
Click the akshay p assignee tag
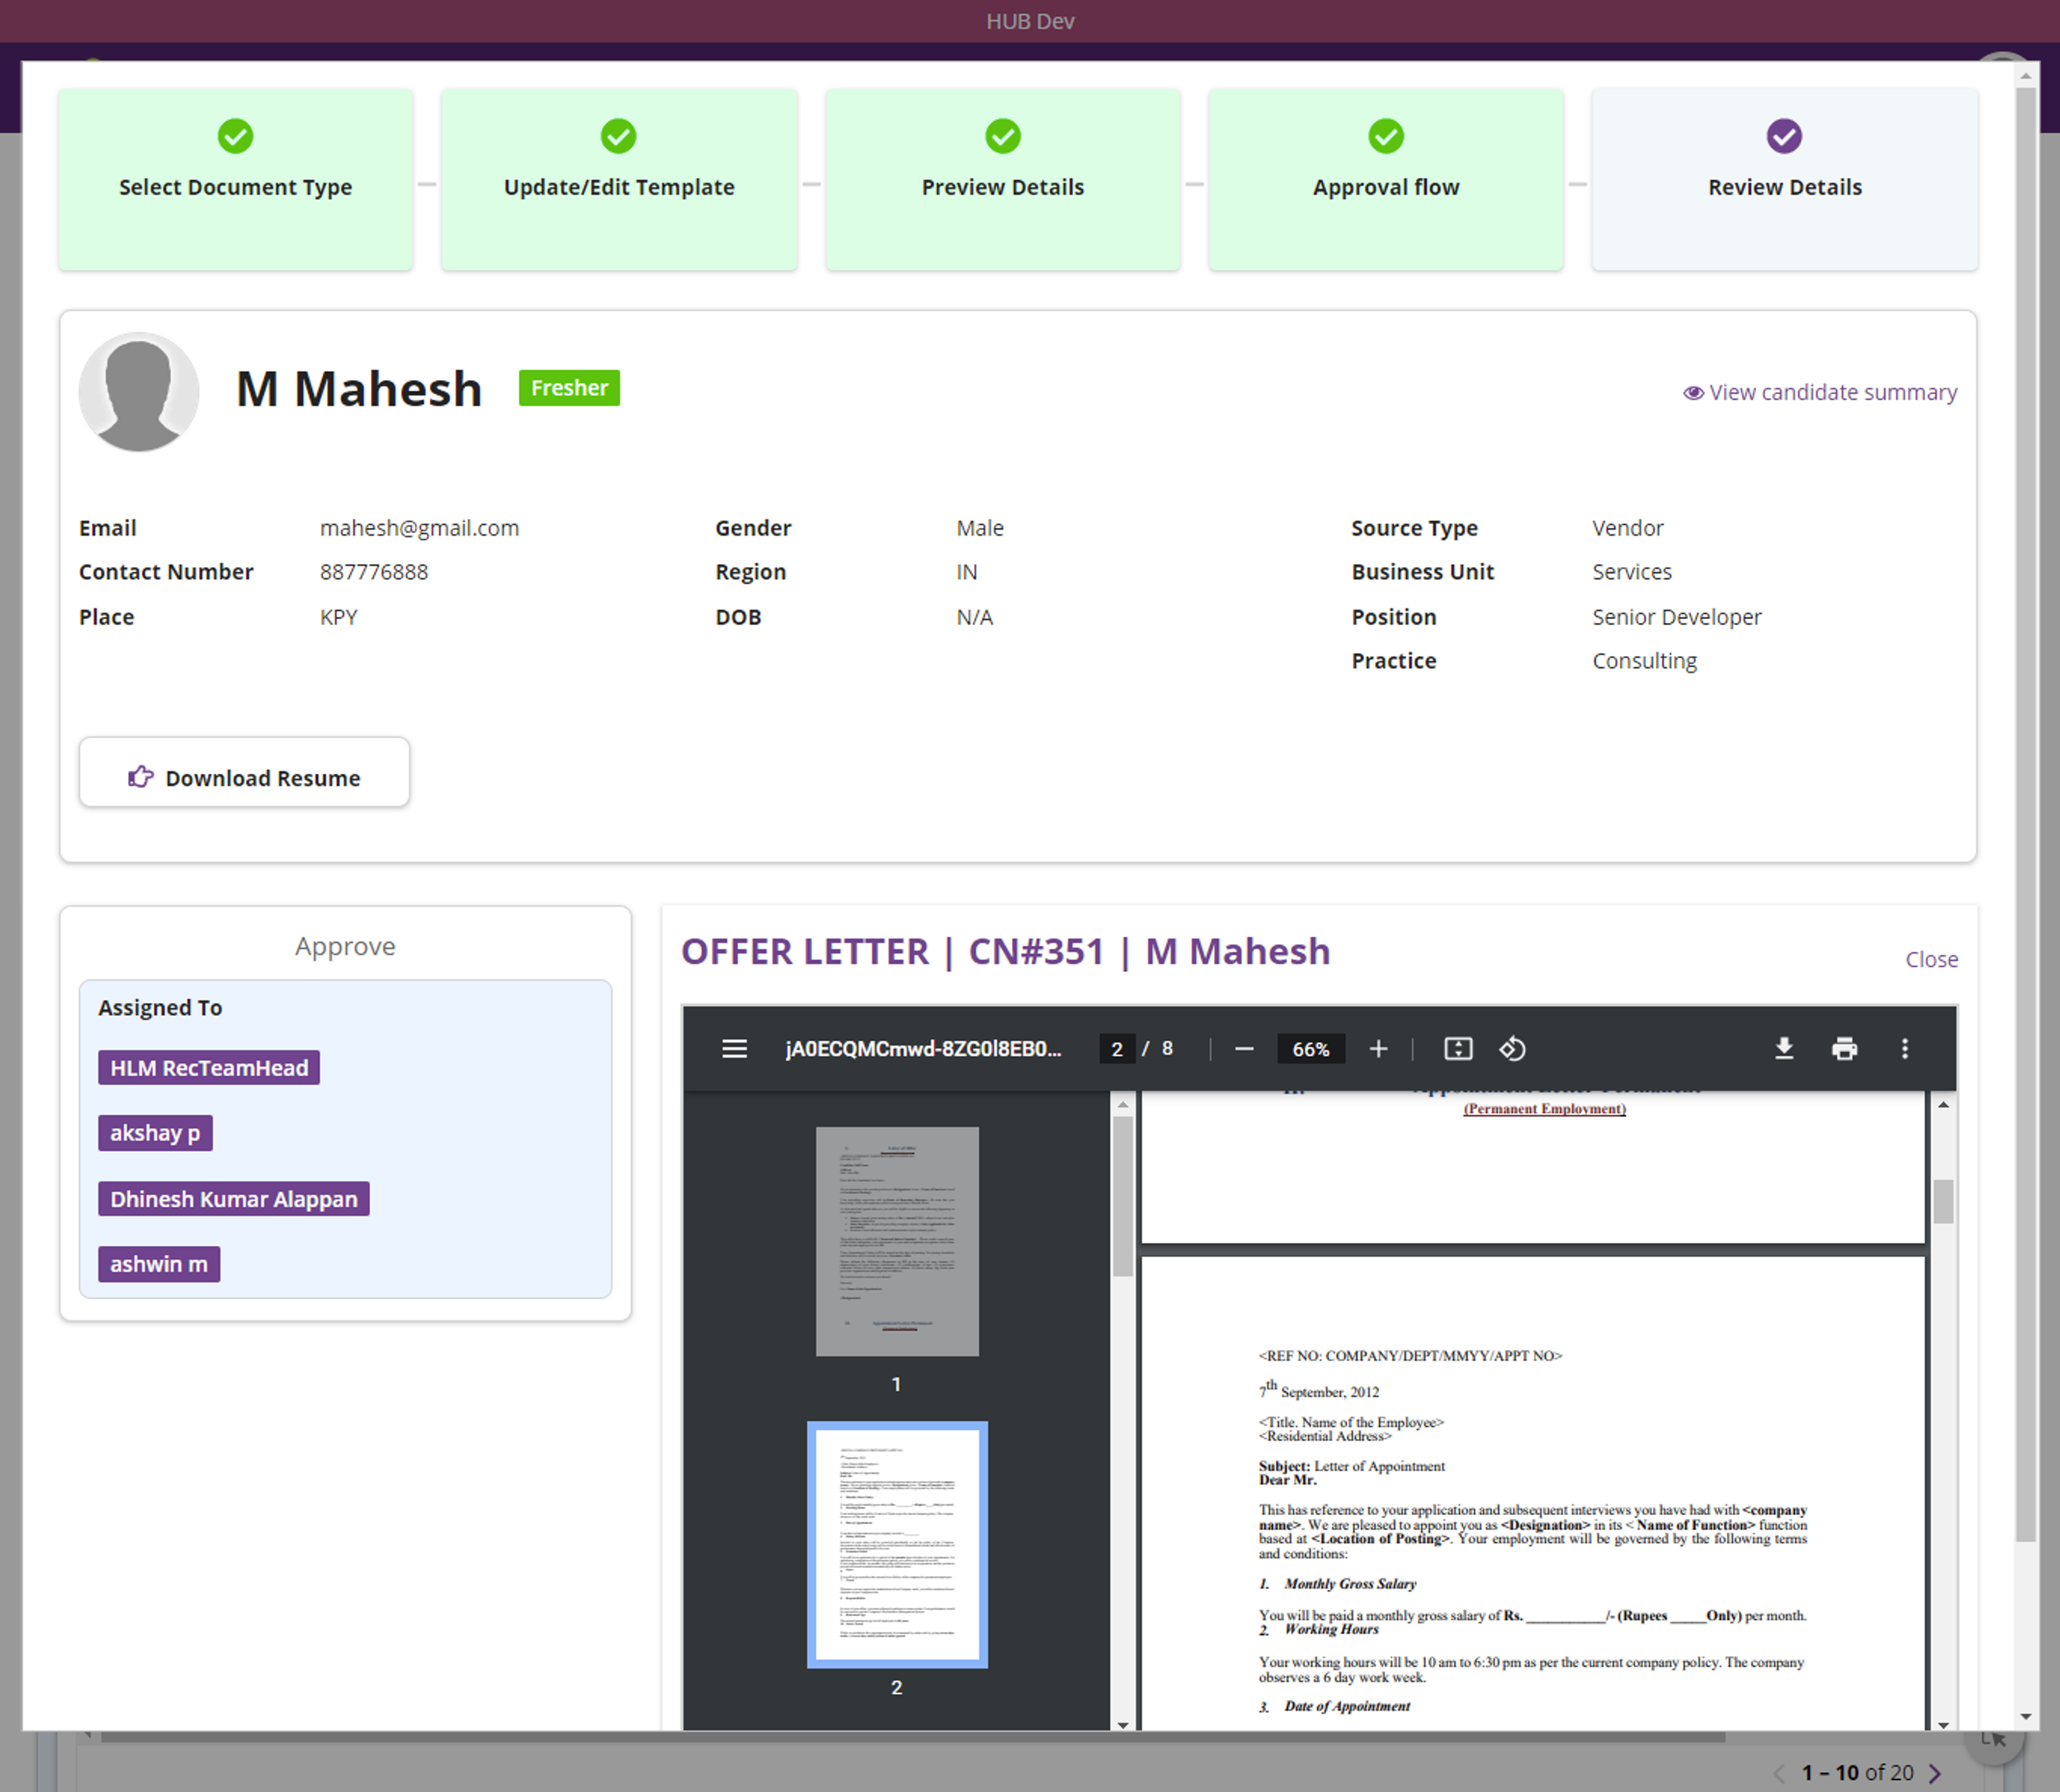click(x=155, y=1133)
